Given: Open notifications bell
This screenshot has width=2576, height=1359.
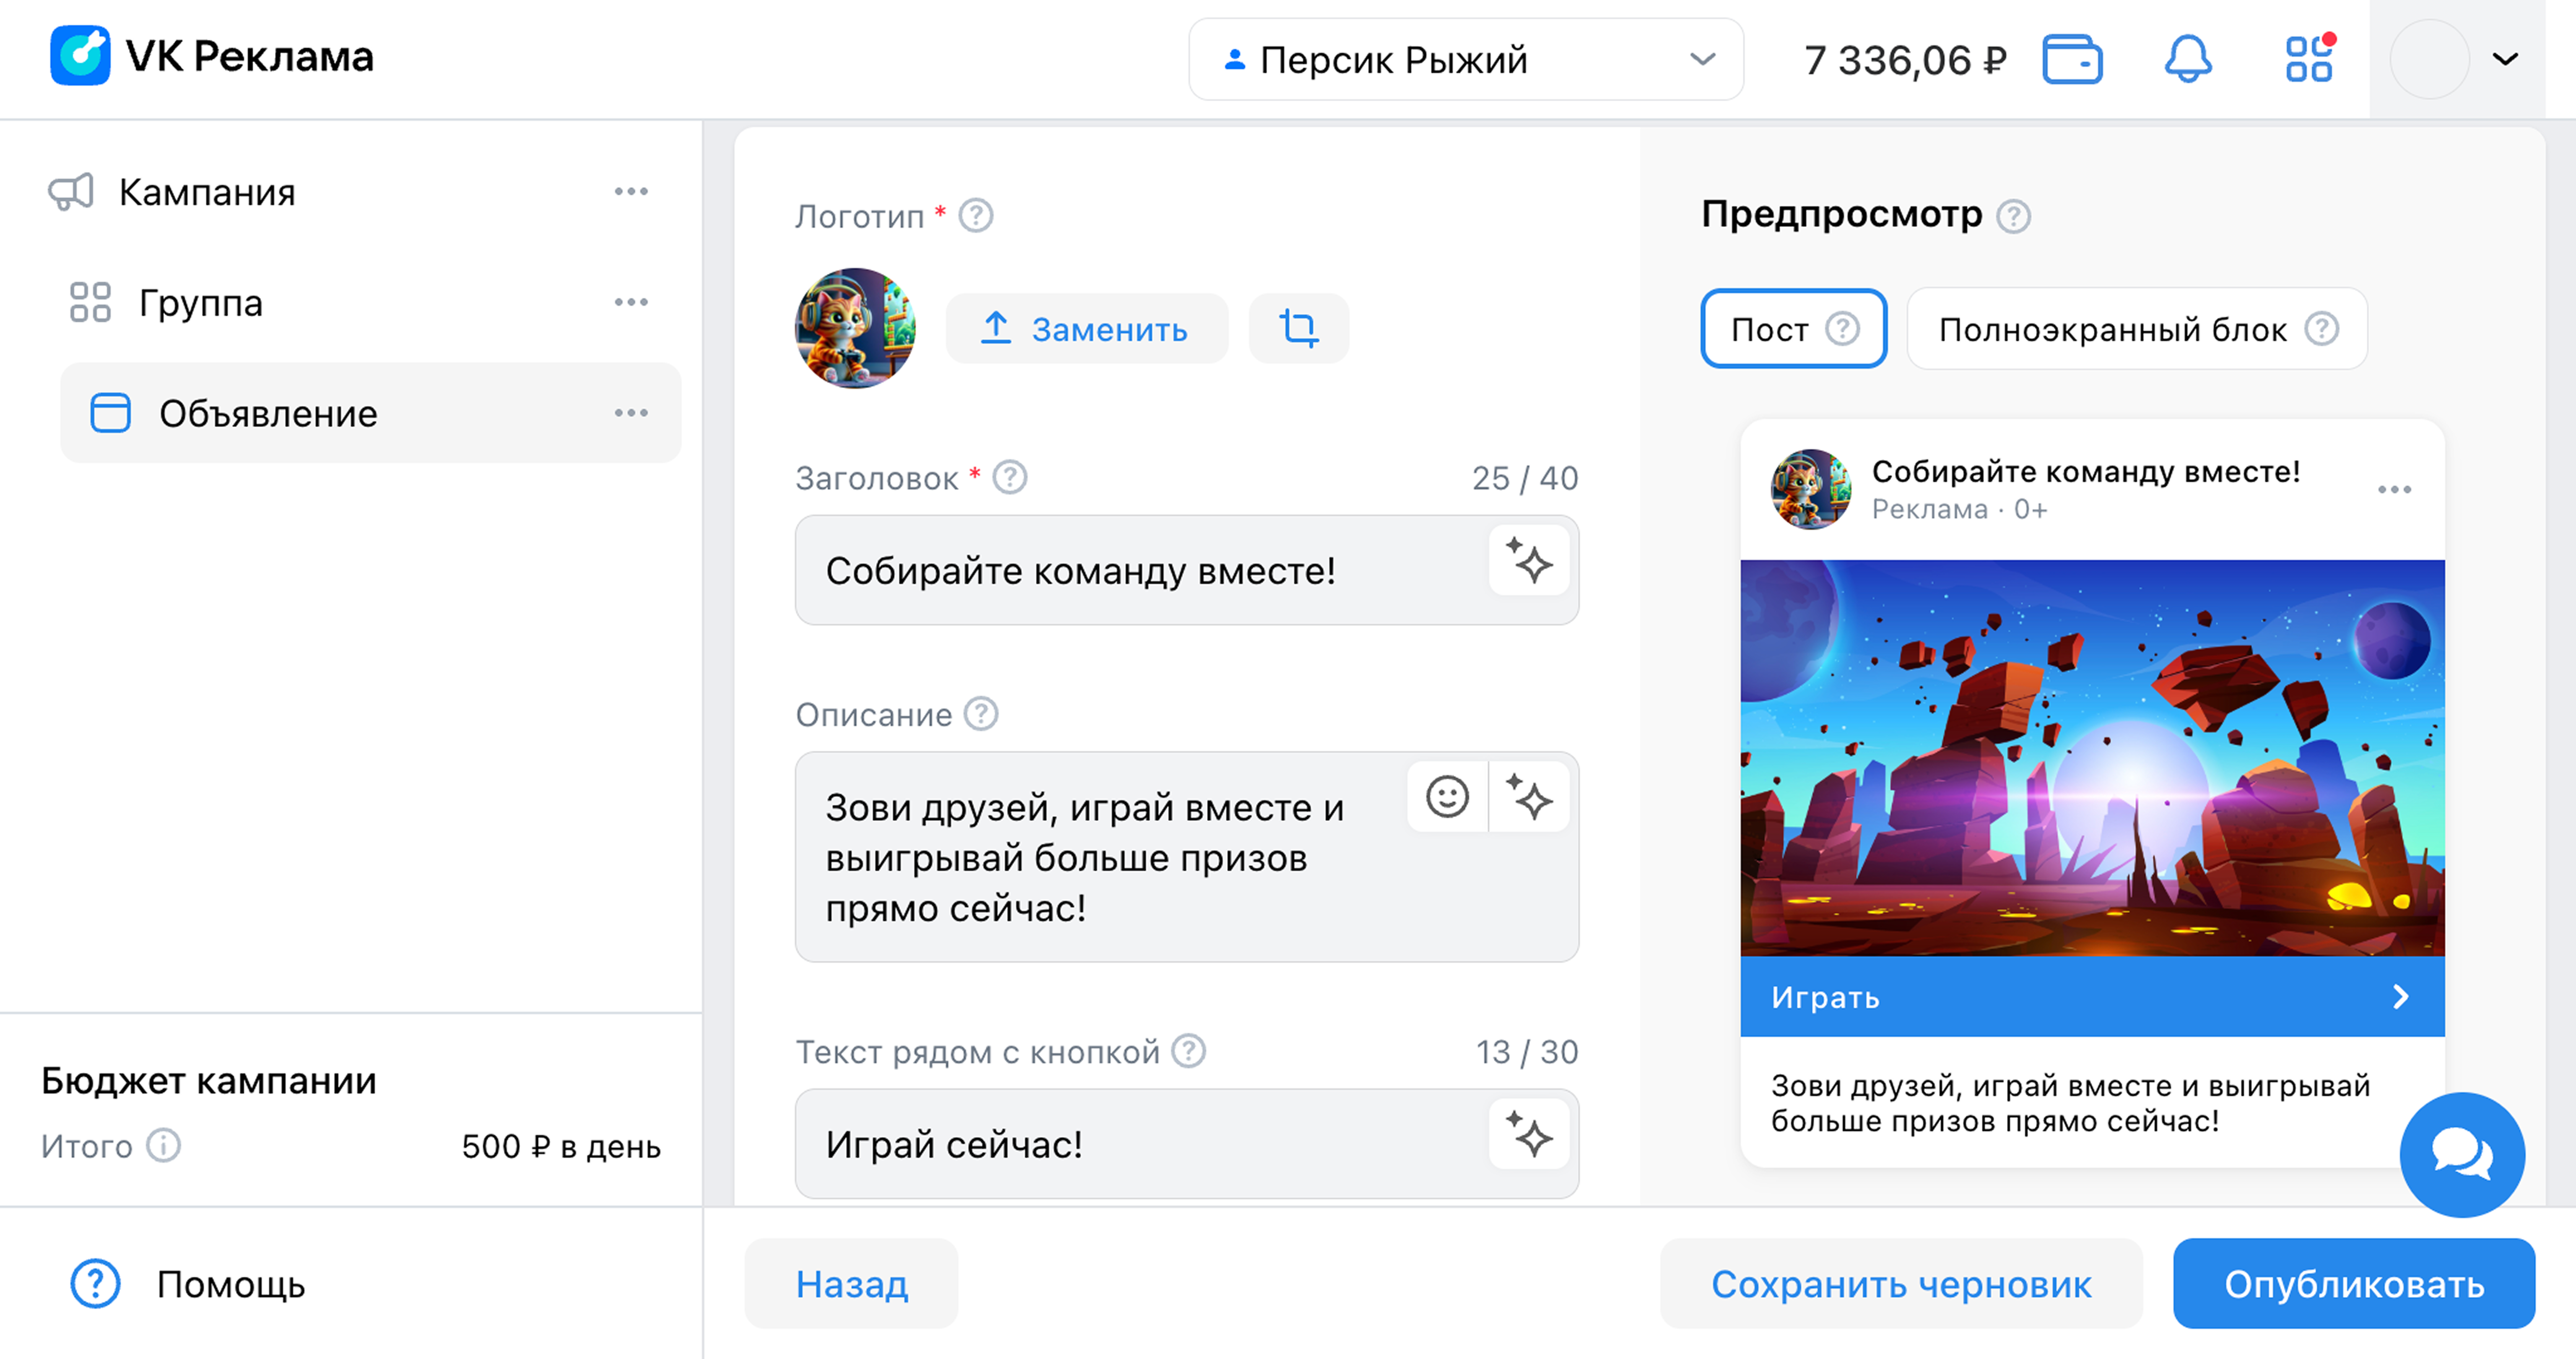Looking at the screenshot, I should tap(2188, 59).
